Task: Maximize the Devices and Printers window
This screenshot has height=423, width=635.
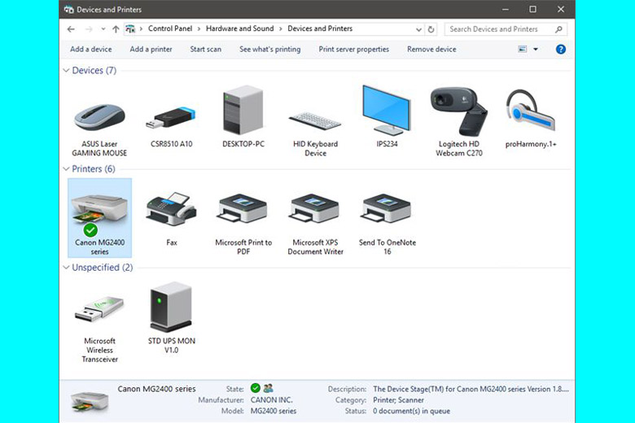Action: click(x=533, y=9)
